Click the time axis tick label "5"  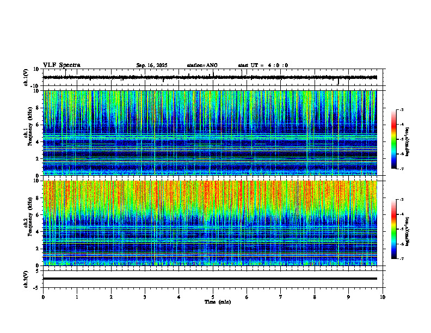[x=213, y=297]
